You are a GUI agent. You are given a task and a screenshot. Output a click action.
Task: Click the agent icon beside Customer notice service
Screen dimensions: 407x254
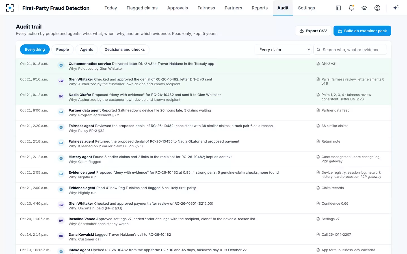(61, 65)
